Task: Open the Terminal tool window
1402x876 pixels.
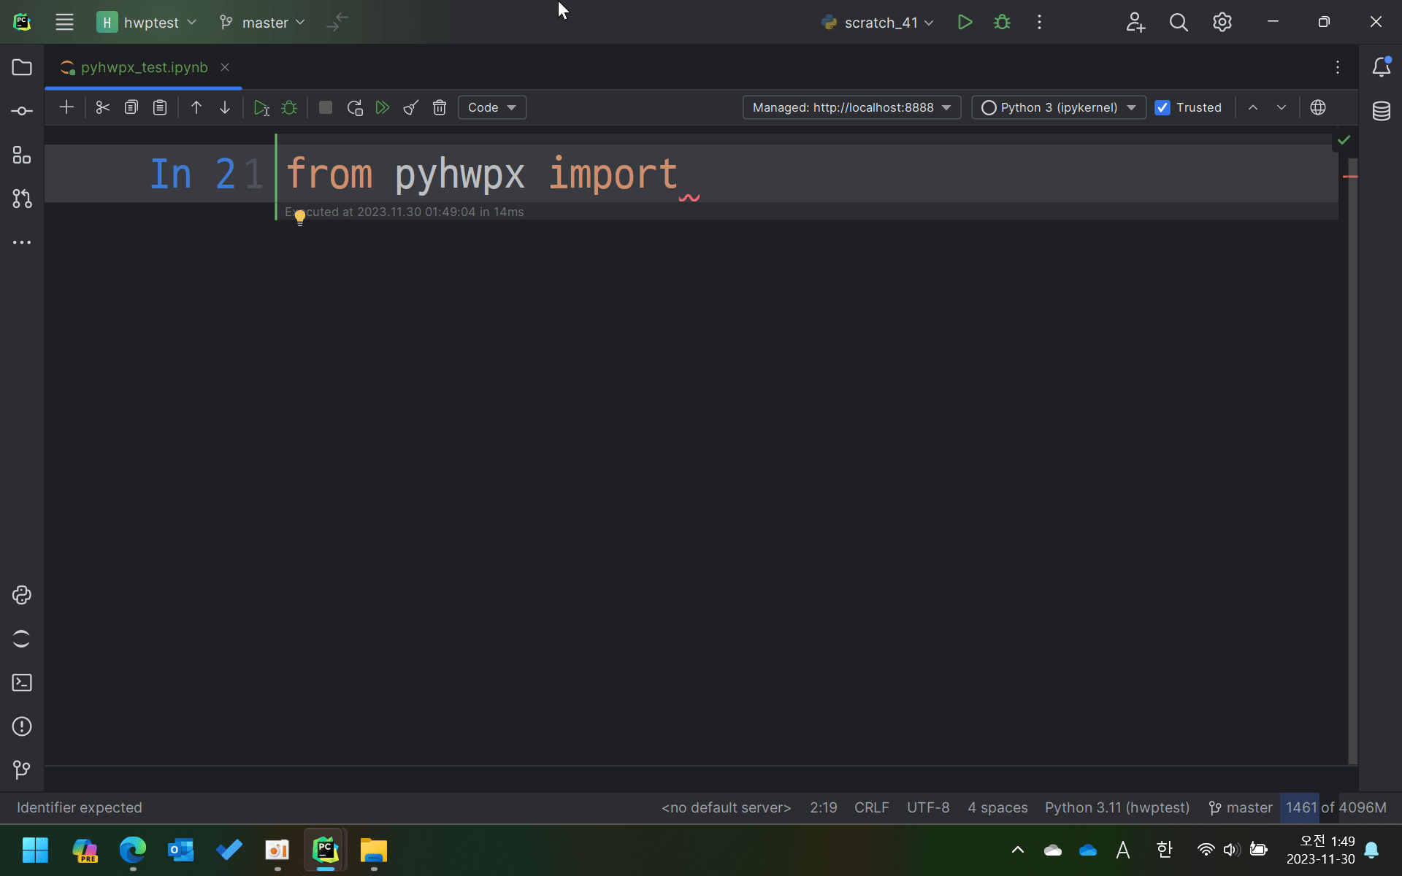Action: coord(22,683)
